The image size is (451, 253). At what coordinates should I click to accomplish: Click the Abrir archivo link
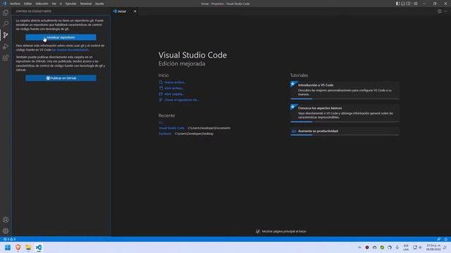click(x=175, y=88)
